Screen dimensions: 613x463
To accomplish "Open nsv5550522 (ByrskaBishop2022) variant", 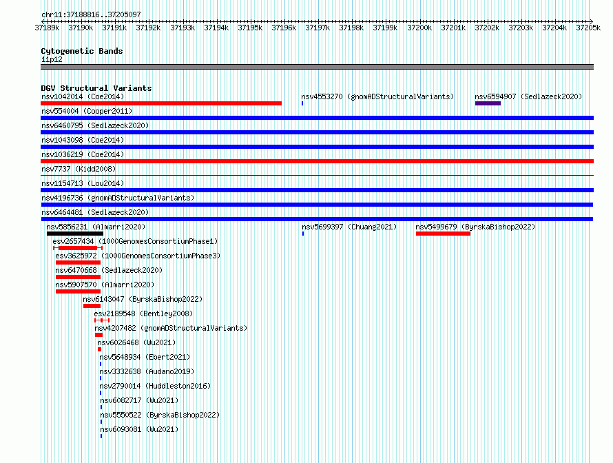I will tap(160, 415).
